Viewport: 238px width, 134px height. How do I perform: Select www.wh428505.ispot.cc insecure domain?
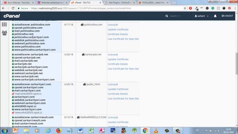point(29,112)
